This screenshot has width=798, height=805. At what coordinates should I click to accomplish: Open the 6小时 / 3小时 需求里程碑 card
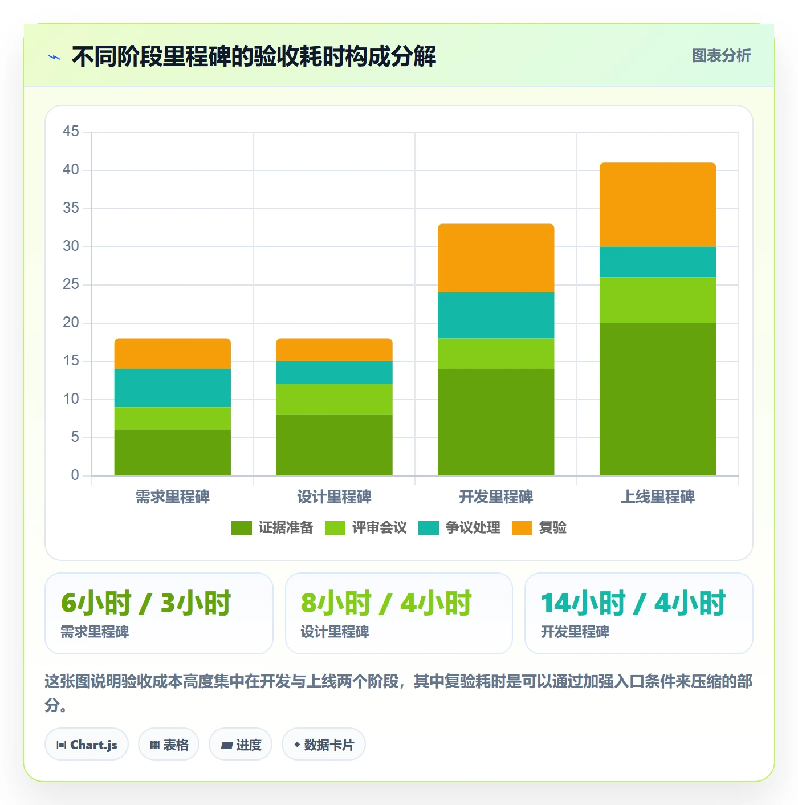click(159, 613)
